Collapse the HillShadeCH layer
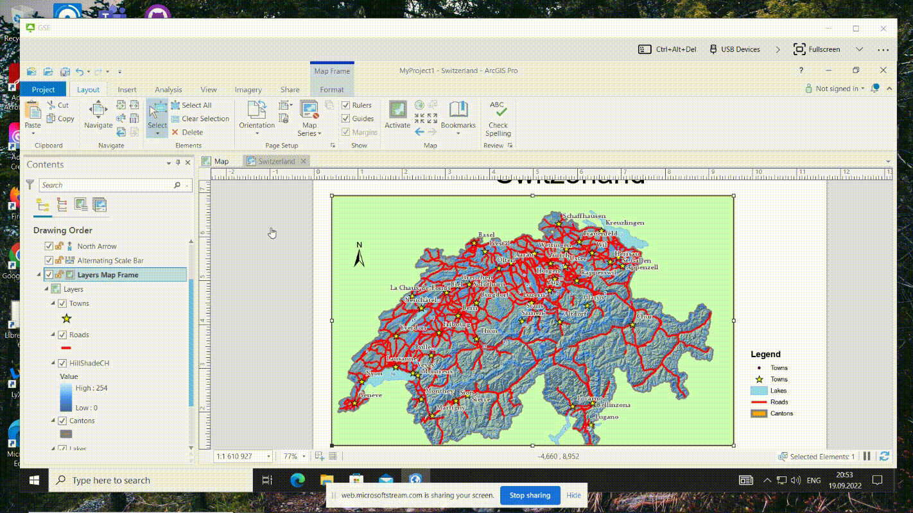The height and width of the screenshot is (513, 913). (x=54, y=364)
